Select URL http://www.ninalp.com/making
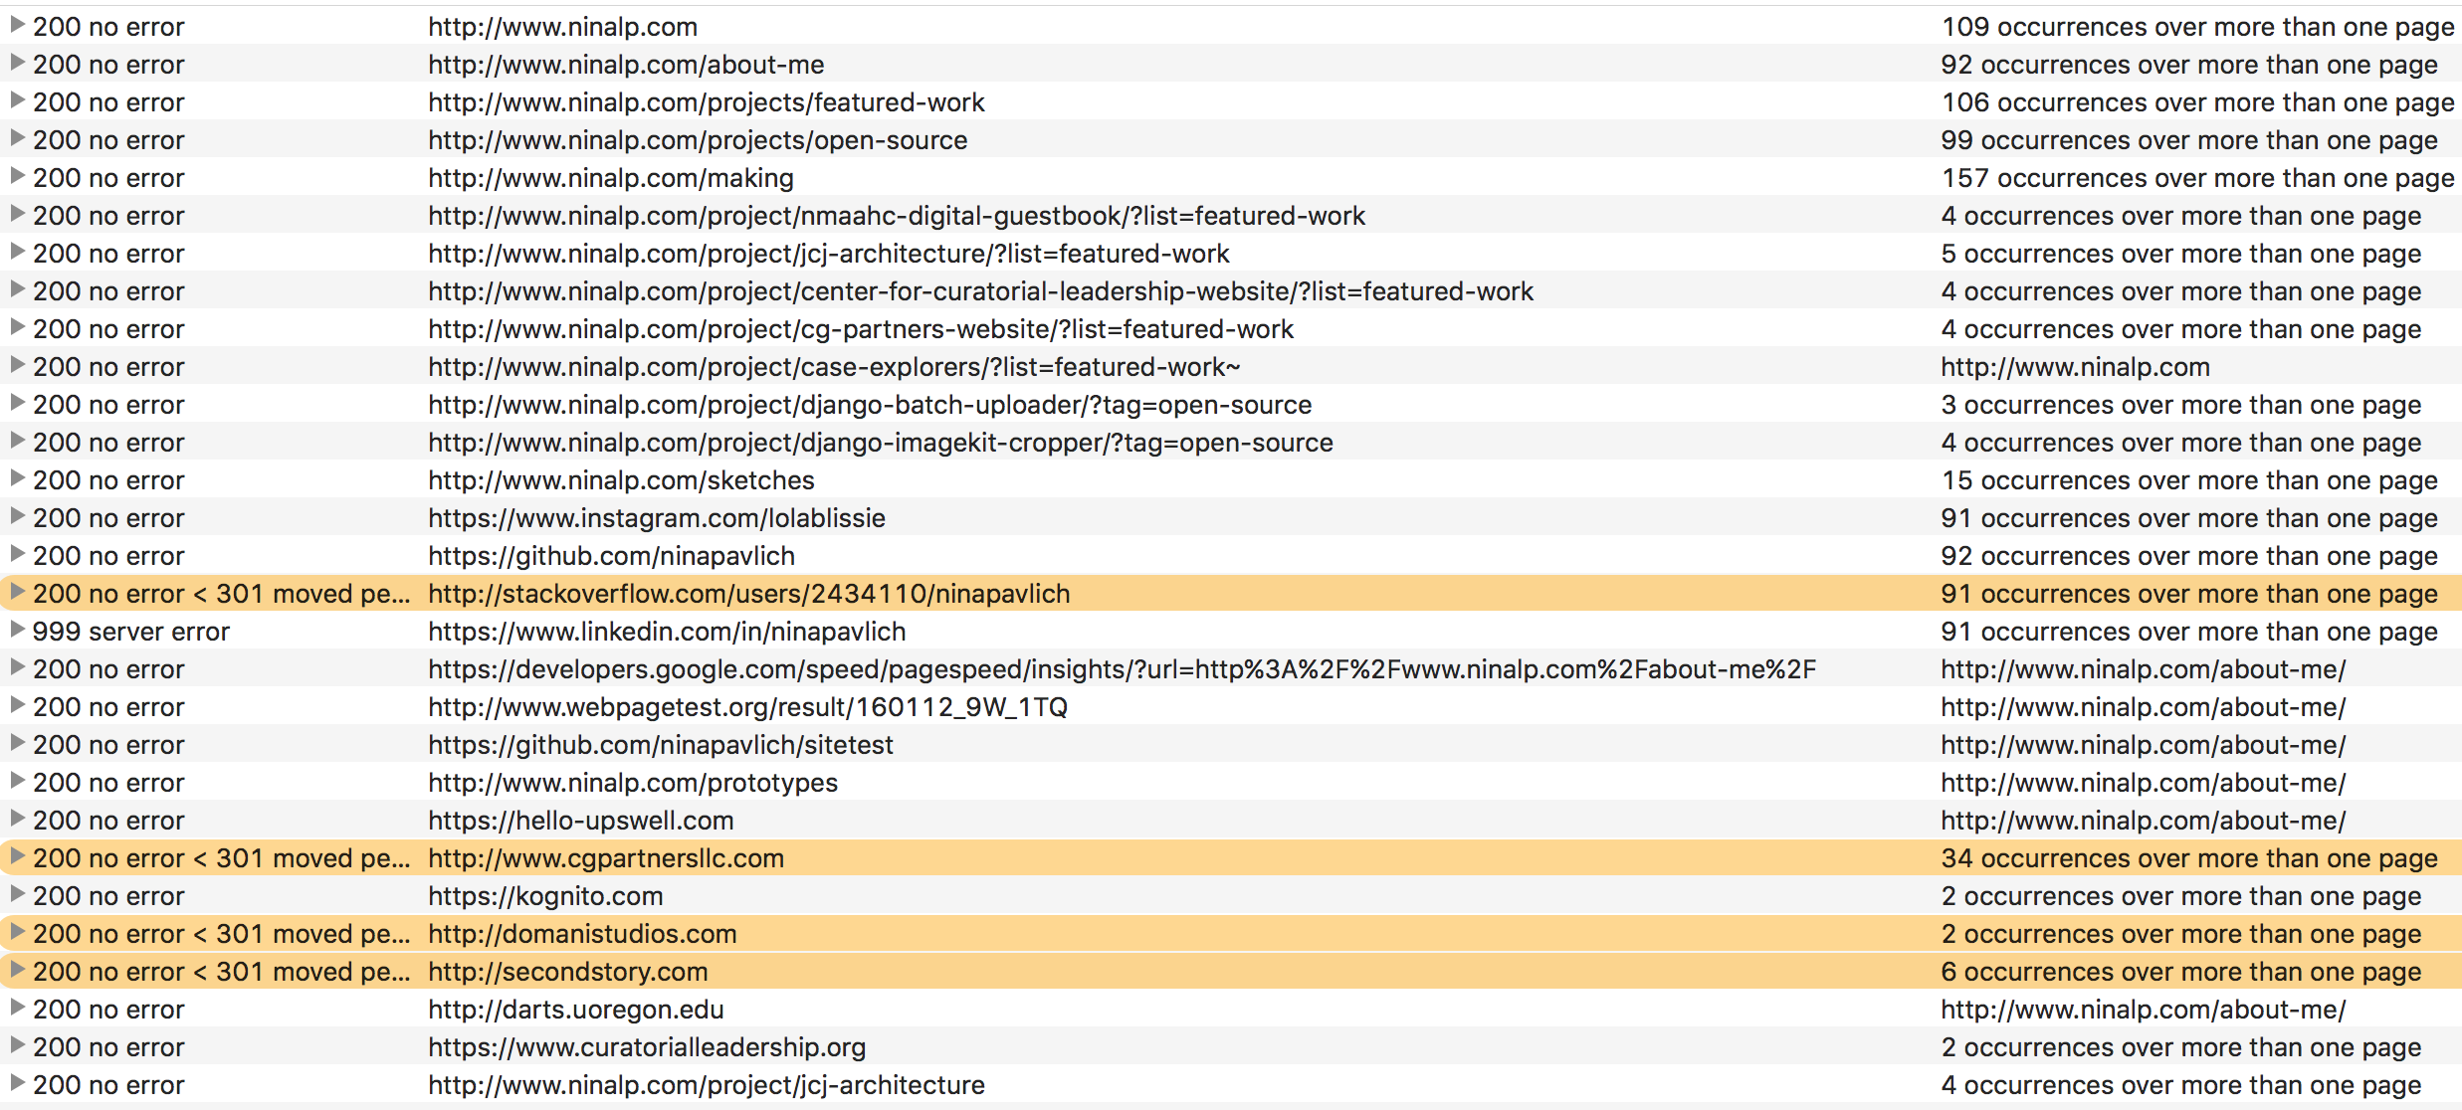Image resolution: width=2462 pixels, height=1110 pixels. (x=611, y=178)
